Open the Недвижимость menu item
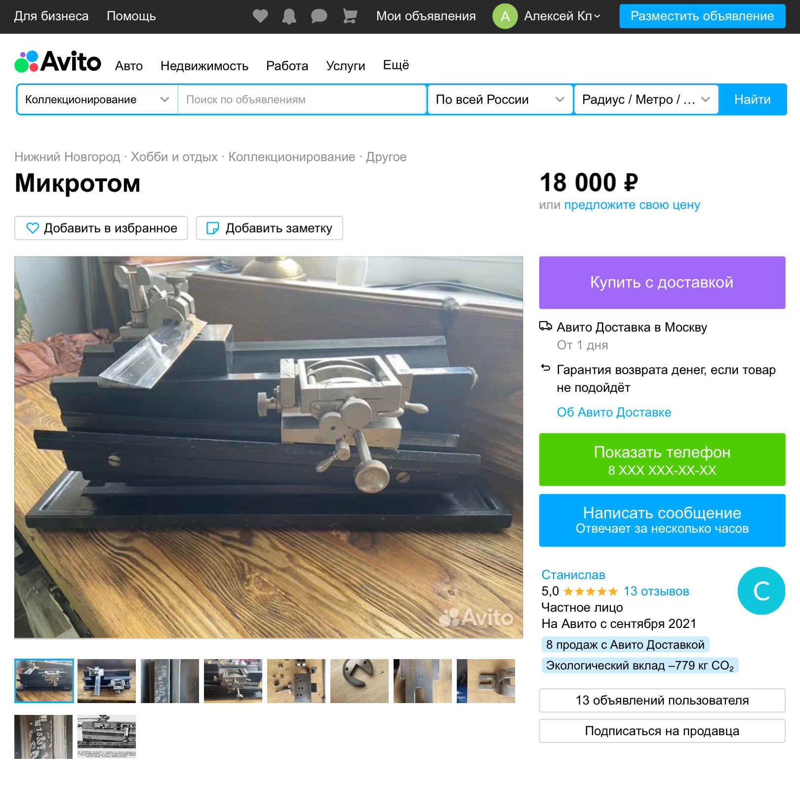 204,66
